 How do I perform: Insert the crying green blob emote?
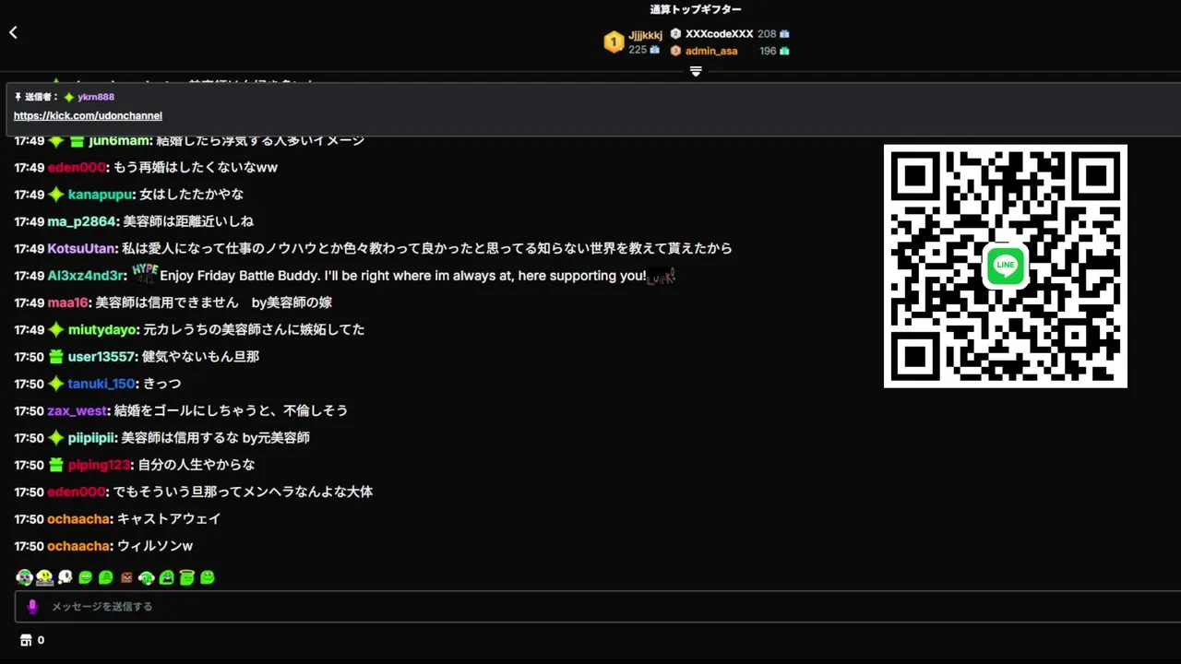166,577
